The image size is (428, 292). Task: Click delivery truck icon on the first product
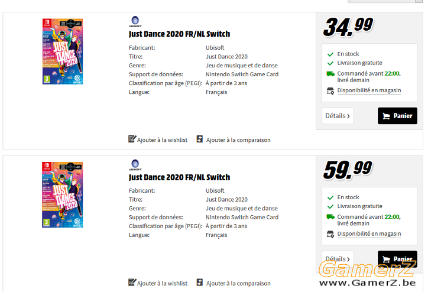pyautogui.click(x=330, y=74)
